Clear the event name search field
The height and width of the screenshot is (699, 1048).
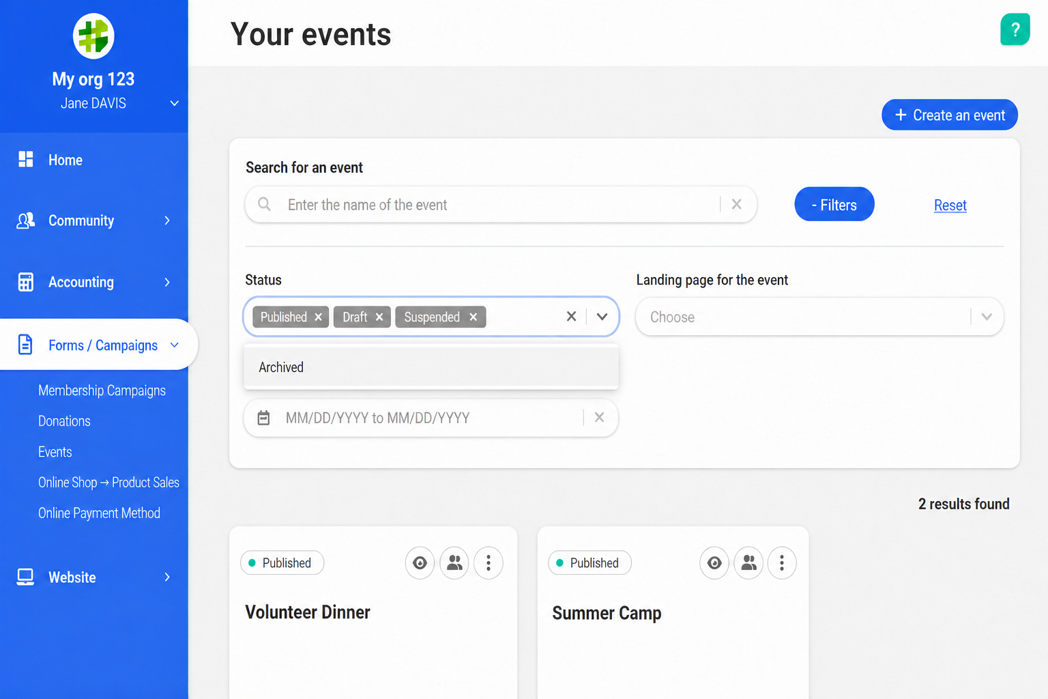(x=737, y=204)
